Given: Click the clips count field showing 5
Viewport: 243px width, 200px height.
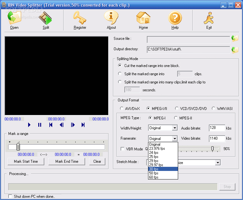Looking at the screenshot, I should (185, 74).
